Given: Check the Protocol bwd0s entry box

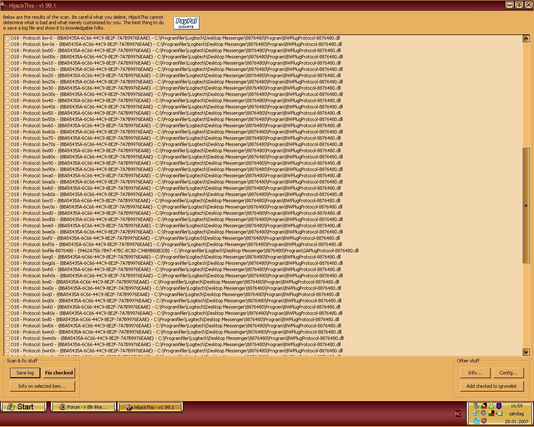Looking at the screenshot, I should [x=8, y=219].
